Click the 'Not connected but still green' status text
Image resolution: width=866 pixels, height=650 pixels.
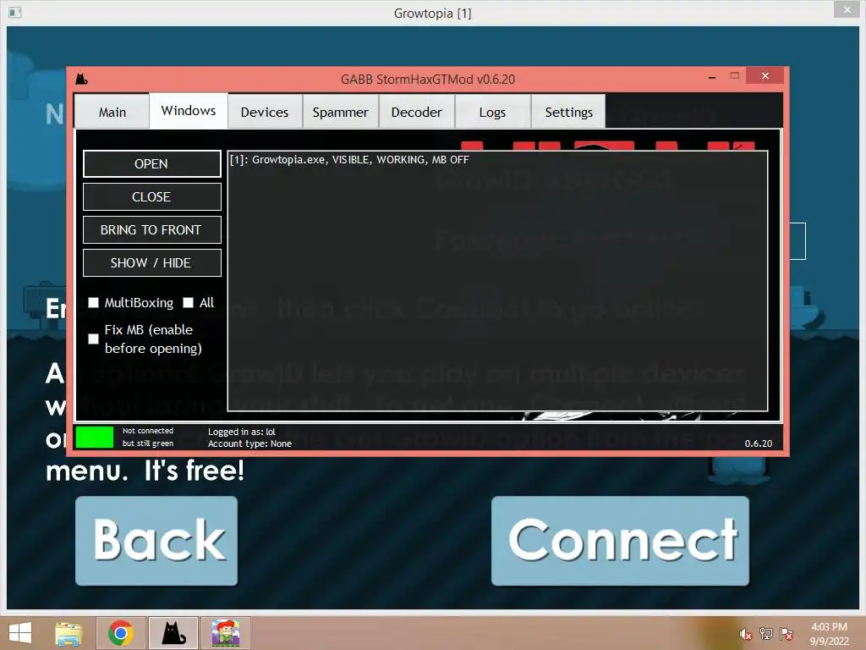[148, 437]
